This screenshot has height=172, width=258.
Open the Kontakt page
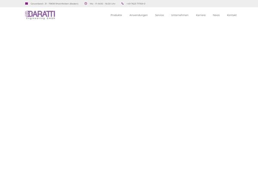pos(232,15)
